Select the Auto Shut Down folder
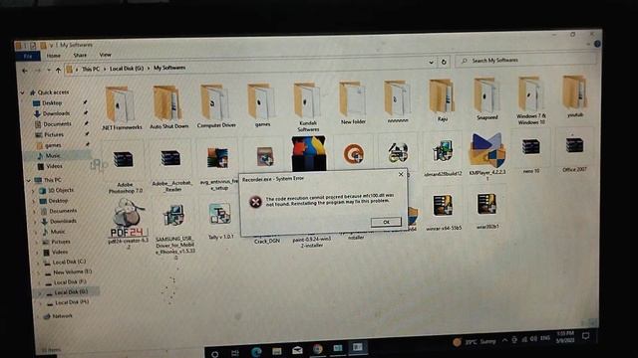This screenshot has height=358, width=638. [x=168, y=107]
